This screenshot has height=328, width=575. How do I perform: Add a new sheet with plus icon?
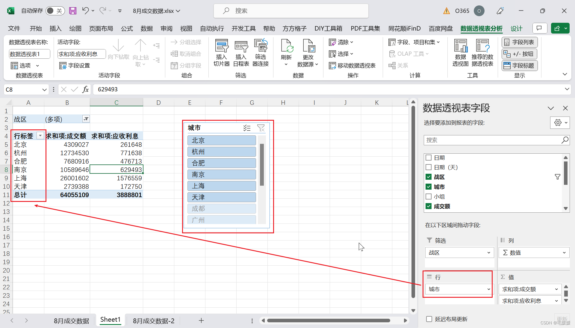(201, 321)
